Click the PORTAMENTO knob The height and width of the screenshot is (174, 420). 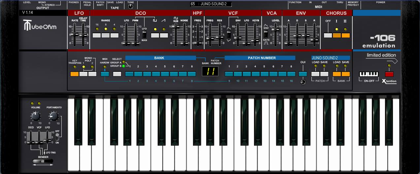tap(54, 116)
